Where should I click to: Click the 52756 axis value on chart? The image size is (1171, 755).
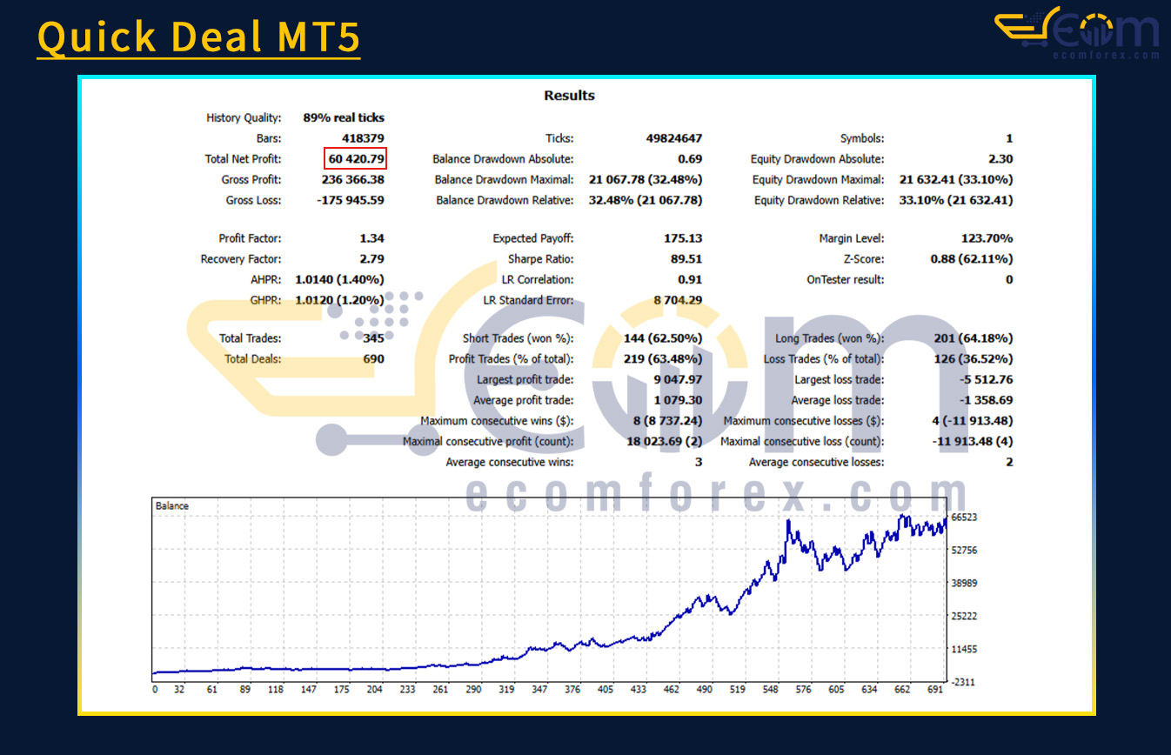pos(964,551)
